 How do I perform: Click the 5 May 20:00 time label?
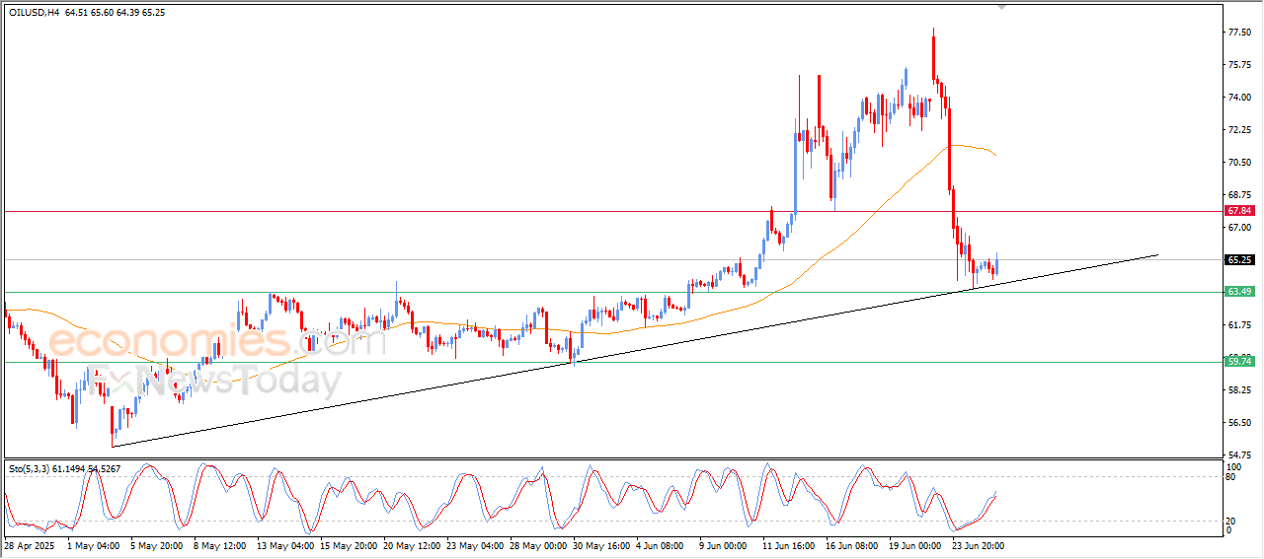[x=155, y=544]
